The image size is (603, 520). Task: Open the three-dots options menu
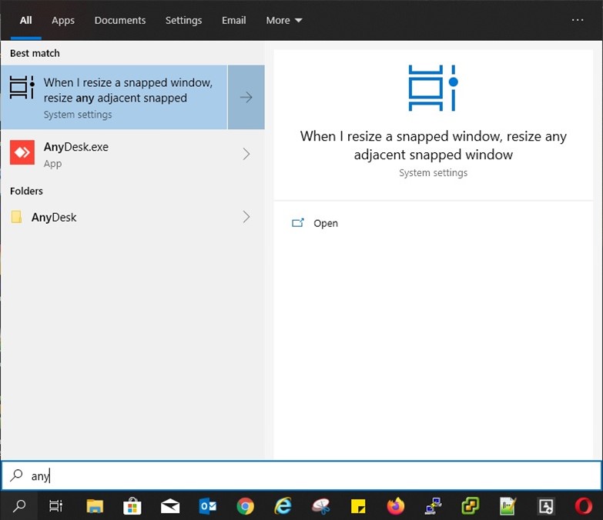click(x=578, y=20)
